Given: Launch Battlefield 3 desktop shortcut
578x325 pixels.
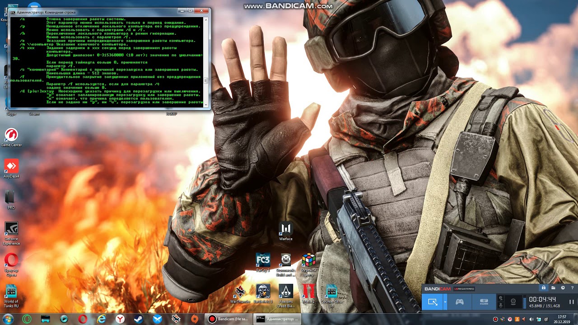Looking at the screenshot, I should [x=263, y=294].
